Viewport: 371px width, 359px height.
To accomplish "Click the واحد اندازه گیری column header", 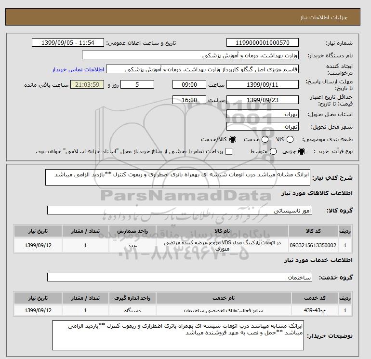I will point(132,298).
